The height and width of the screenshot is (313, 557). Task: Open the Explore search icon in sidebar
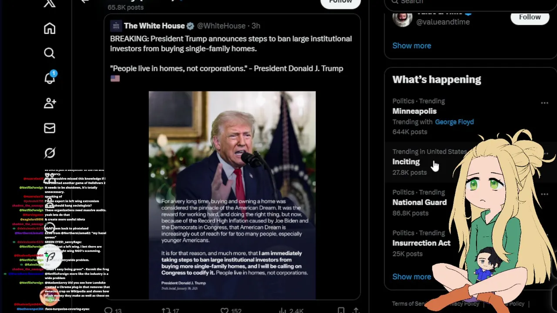(50, 53)
